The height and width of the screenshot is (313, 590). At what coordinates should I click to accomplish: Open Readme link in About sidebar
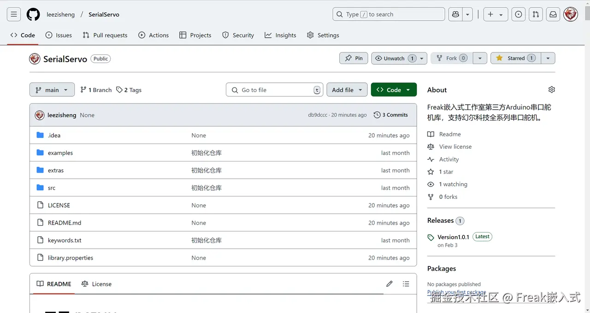click(x=444, y=134)
